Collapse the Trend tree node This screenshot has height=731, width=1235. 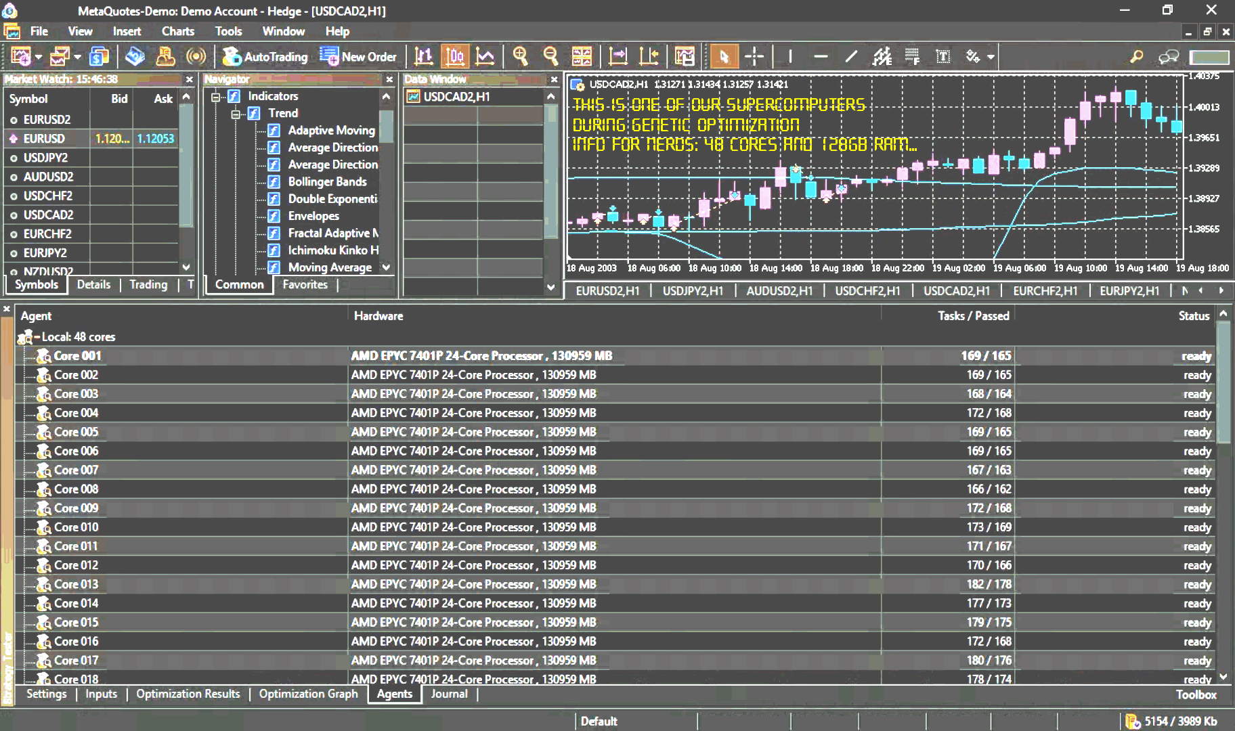pos(236,114)
